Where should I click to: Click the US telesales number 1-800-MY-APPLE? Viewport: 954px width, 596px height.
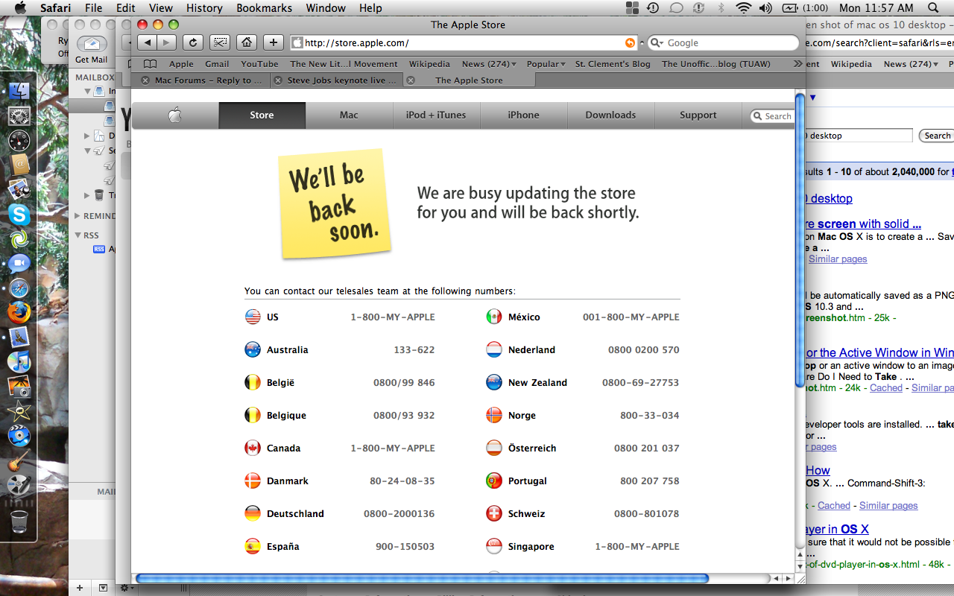point(393,317)
